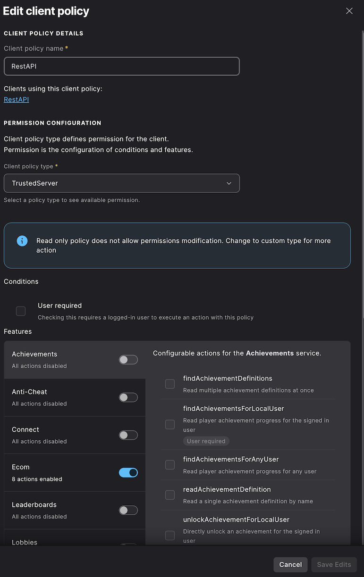Turn on the Anti-Cheat toggle
364x577 pixels.
(128, 397)
